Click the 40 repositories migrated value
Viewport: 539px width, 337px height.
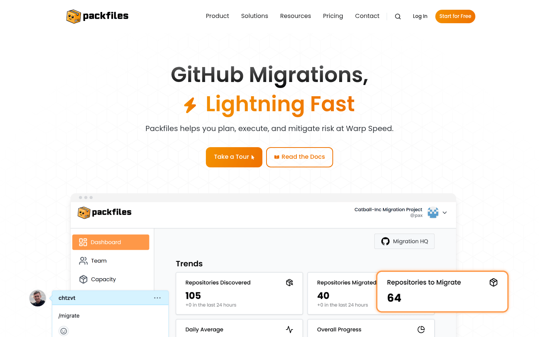tap(323, 296)
